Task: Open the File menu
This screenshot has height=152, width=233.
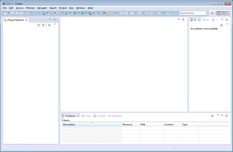Action: [x=5, y=8]
